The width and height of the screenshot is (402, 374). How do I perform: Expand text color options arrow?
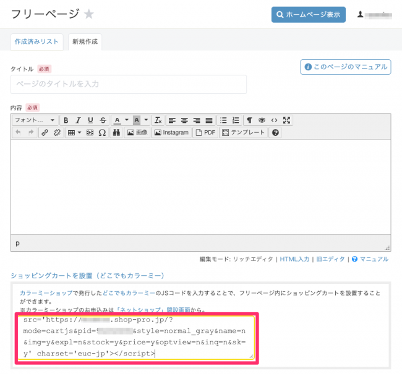tap(127, 120)
